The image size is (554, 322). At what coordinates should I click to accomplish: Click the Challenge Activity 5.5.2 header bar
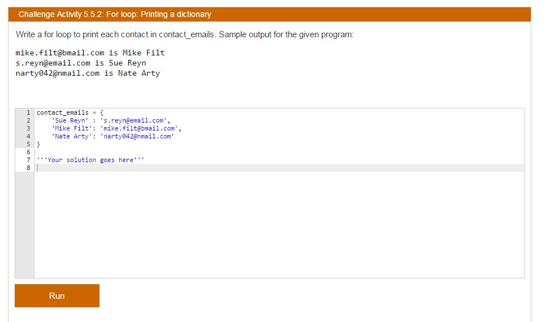pyautogui.click(x=270, y=15)
